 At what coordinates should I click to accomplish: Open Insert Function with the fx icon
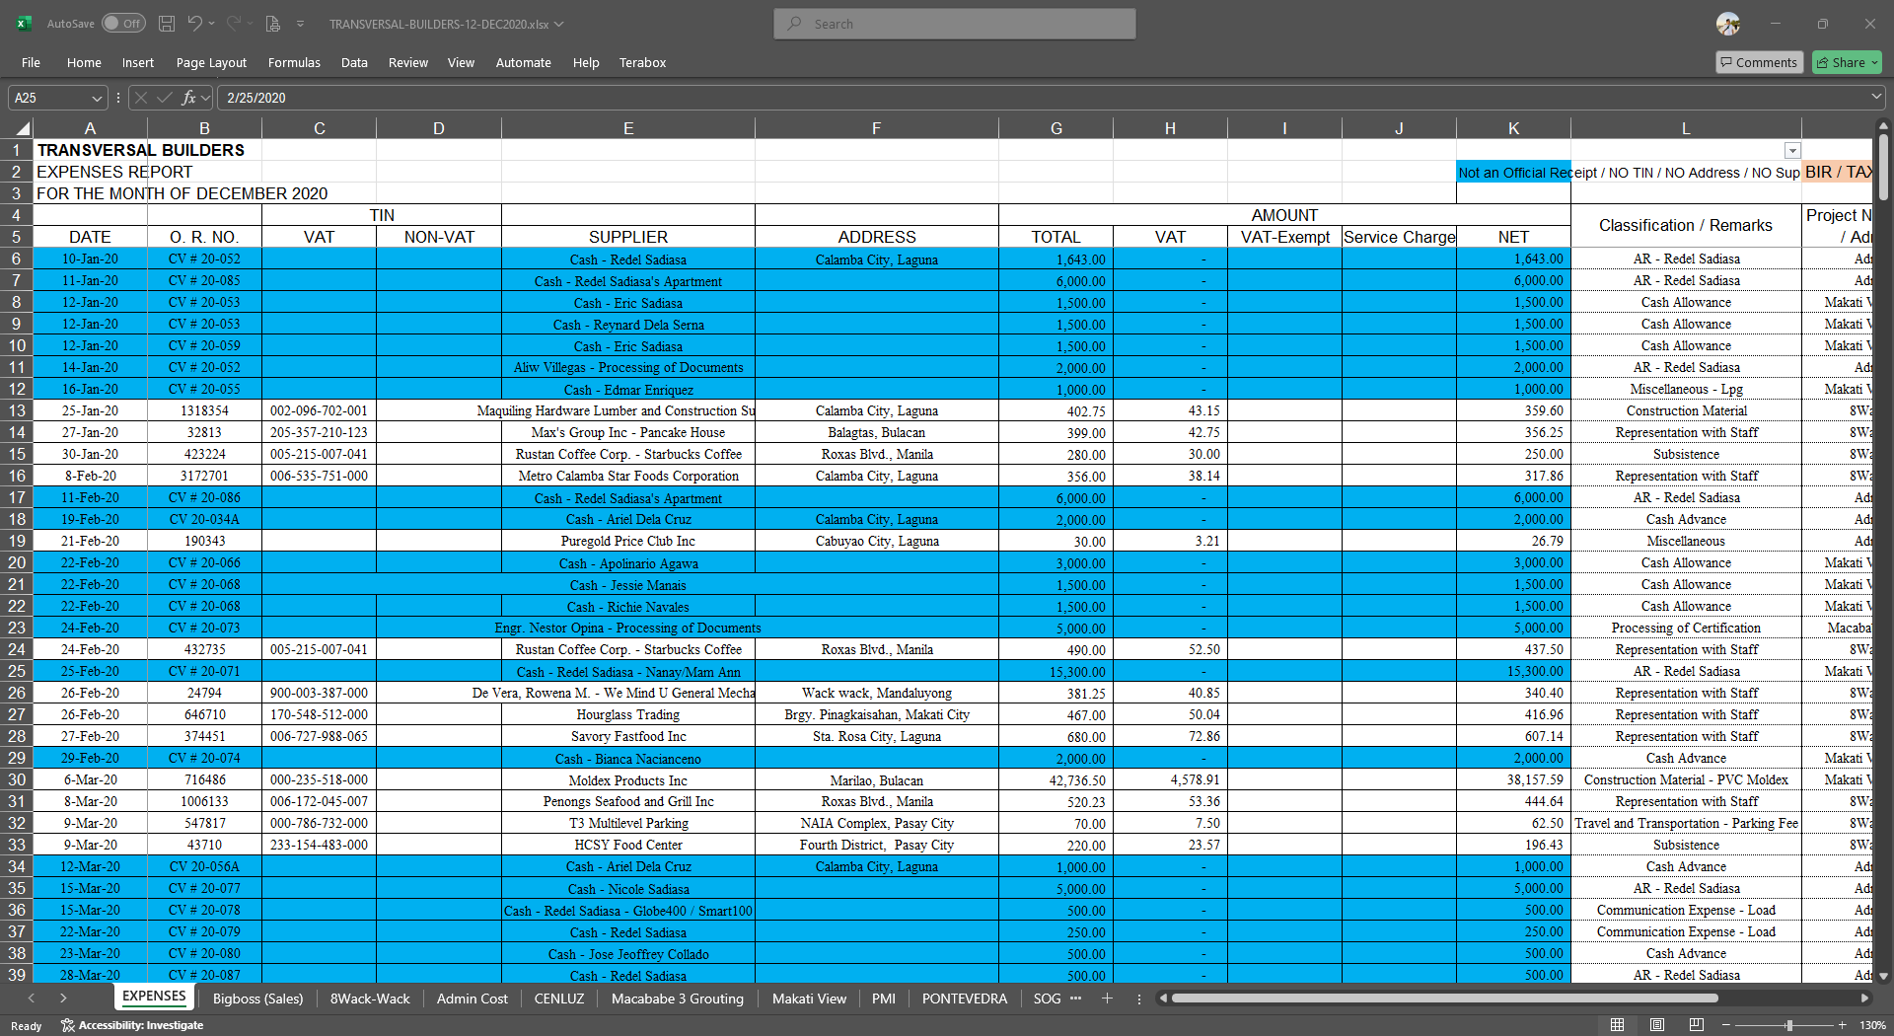click(x=188, y=98)
